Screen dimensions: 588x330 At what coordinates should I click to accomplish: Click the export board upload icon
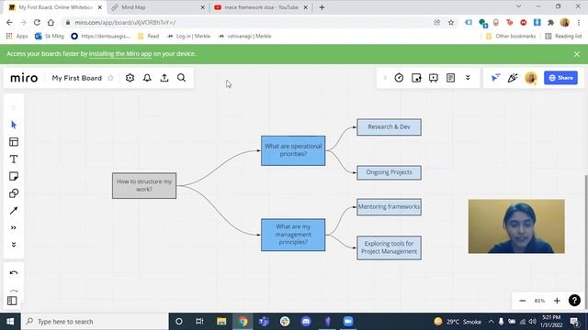click(x=164, y=78)
